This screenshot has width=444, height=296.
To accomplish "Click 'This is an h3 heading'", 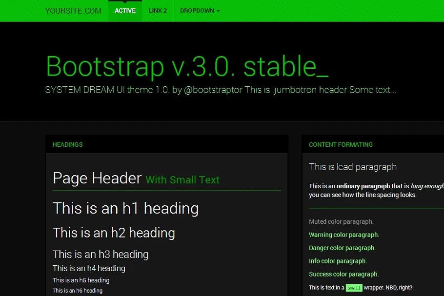I will point(101,254).
